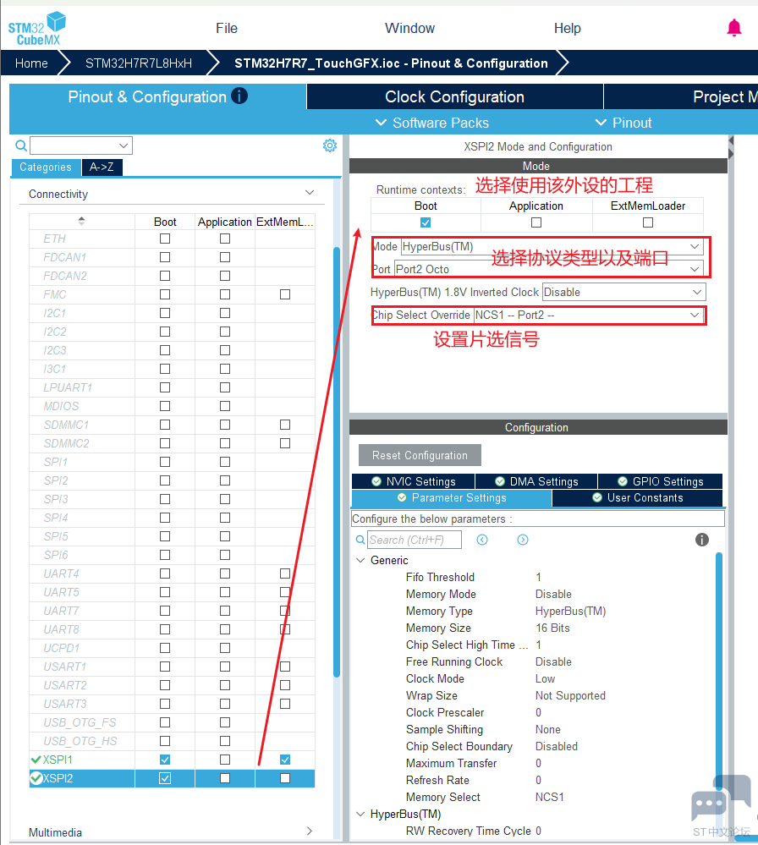Switch to Clock Configuration tab
Image resolution: width=758 pixels, height=845 pixels.
click(x=454, y=97)
